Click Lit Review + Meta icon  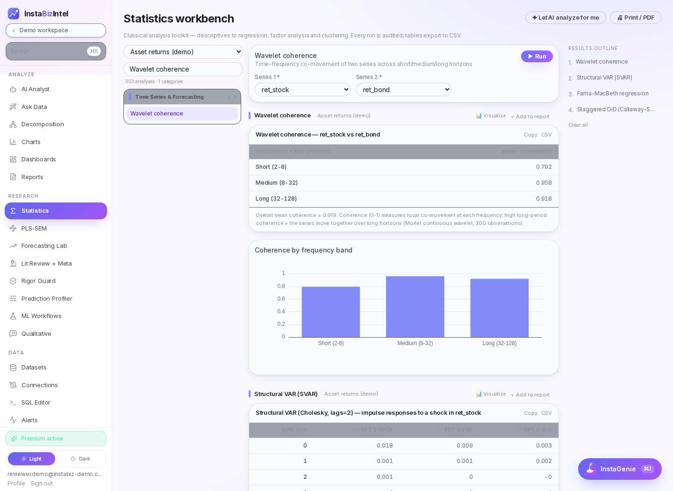(13, 263)
